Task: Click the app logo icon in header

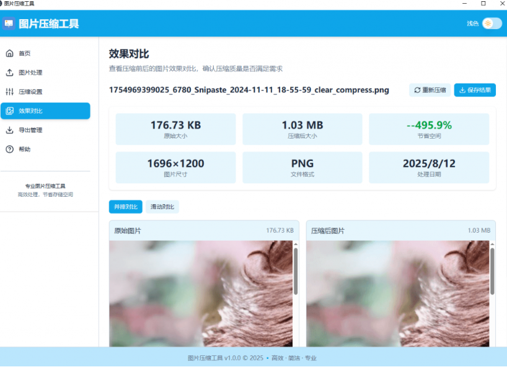Action: coord(9,24)
